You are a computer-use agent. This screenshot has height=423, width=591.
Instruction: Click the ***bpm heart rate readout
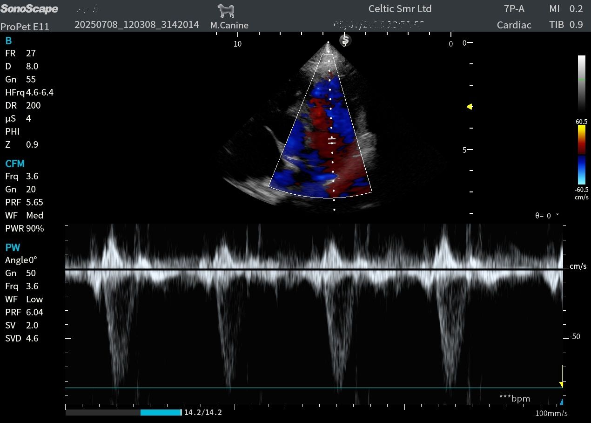coord(515,398)
